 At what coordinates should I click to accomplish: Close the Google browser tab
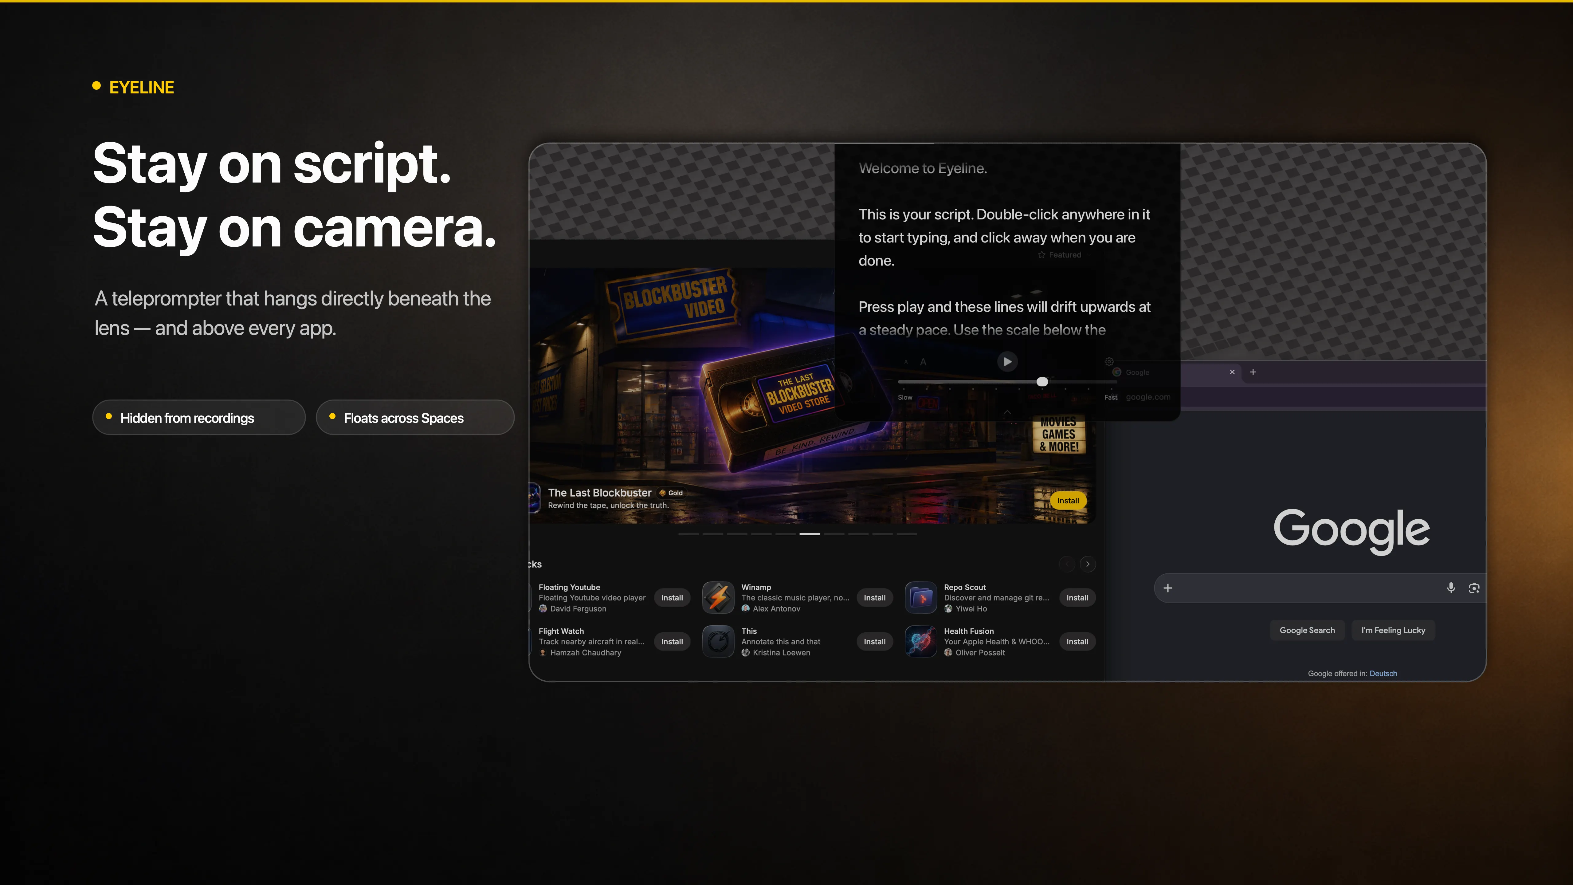[1232, 372]
